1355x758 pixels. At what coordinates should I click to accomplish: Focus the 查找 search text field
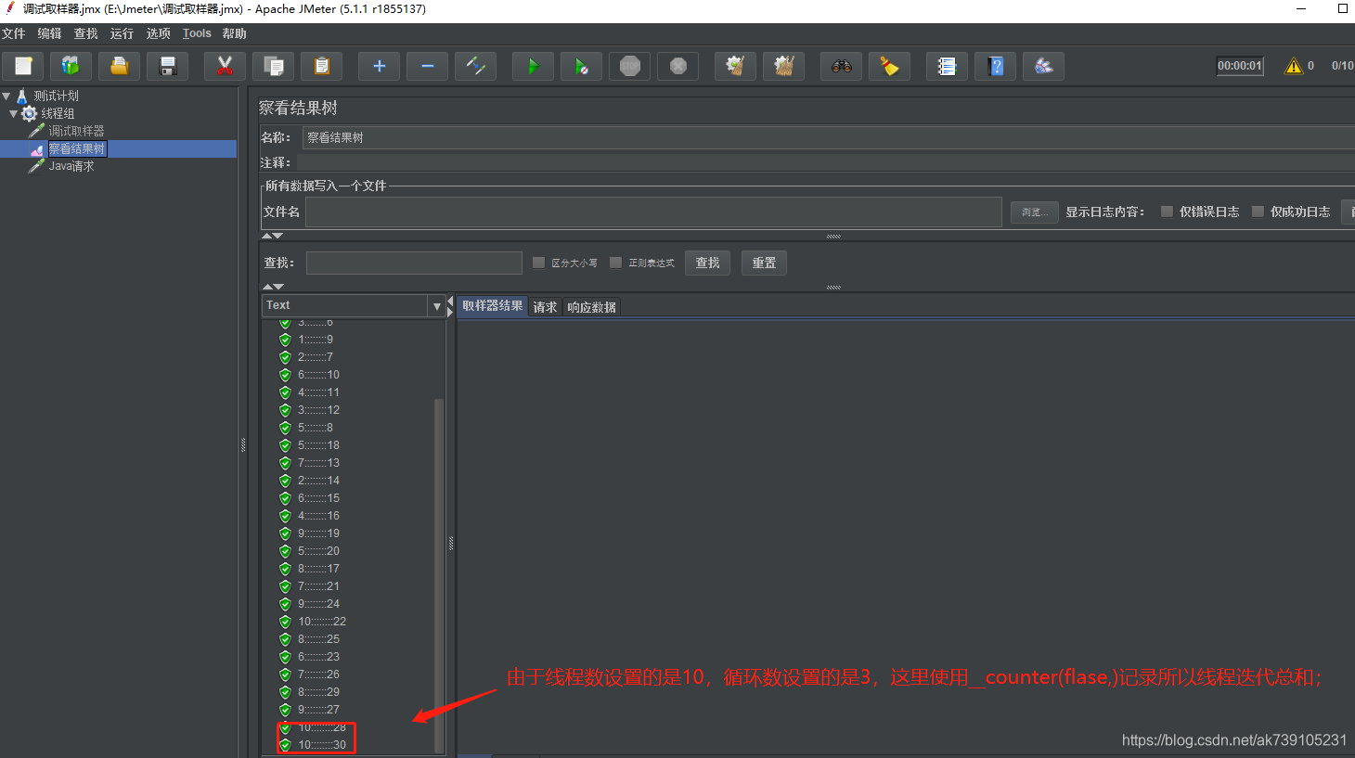[x=414, y=263]
